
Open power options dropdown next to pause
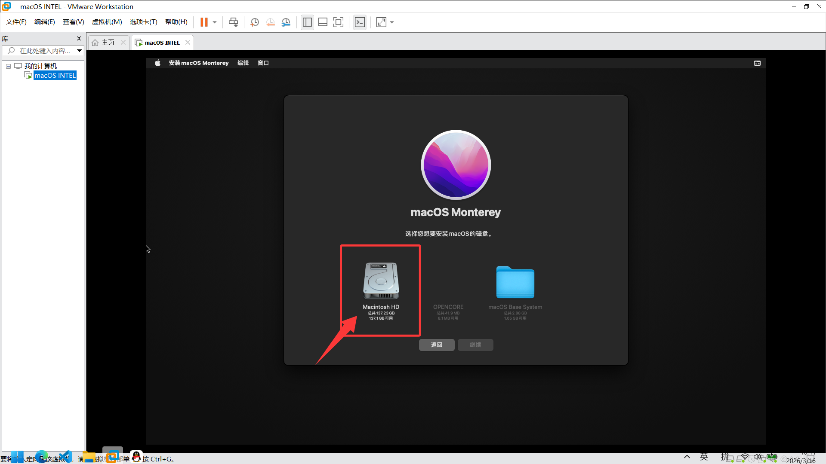[215, 22]
